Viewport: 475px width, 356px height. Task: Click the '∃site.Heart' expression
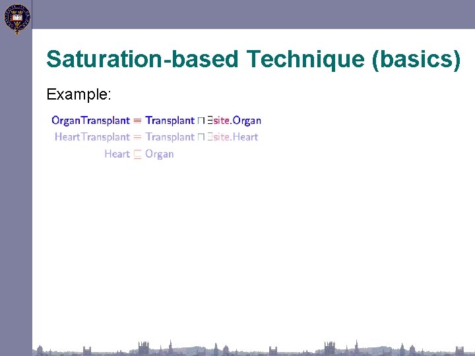233,137
